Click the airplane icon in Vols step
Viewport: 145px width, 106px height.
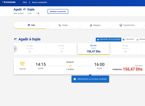(29, 25)
